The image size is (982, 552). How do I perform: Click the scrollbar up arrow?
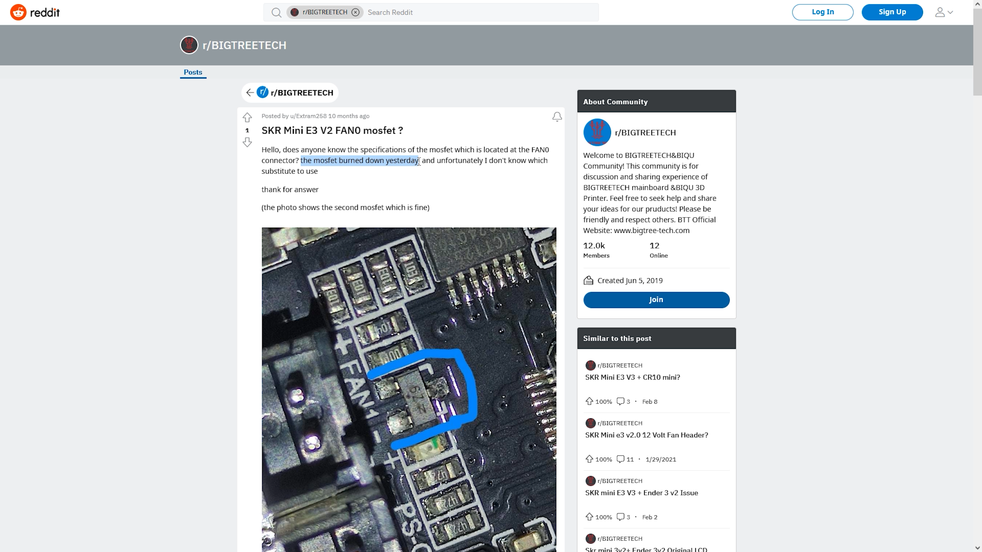click(977, 4)
